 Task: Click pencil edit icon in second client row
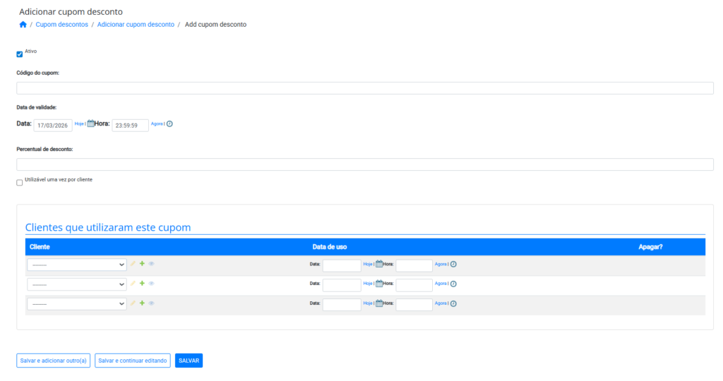coord(133,284)
